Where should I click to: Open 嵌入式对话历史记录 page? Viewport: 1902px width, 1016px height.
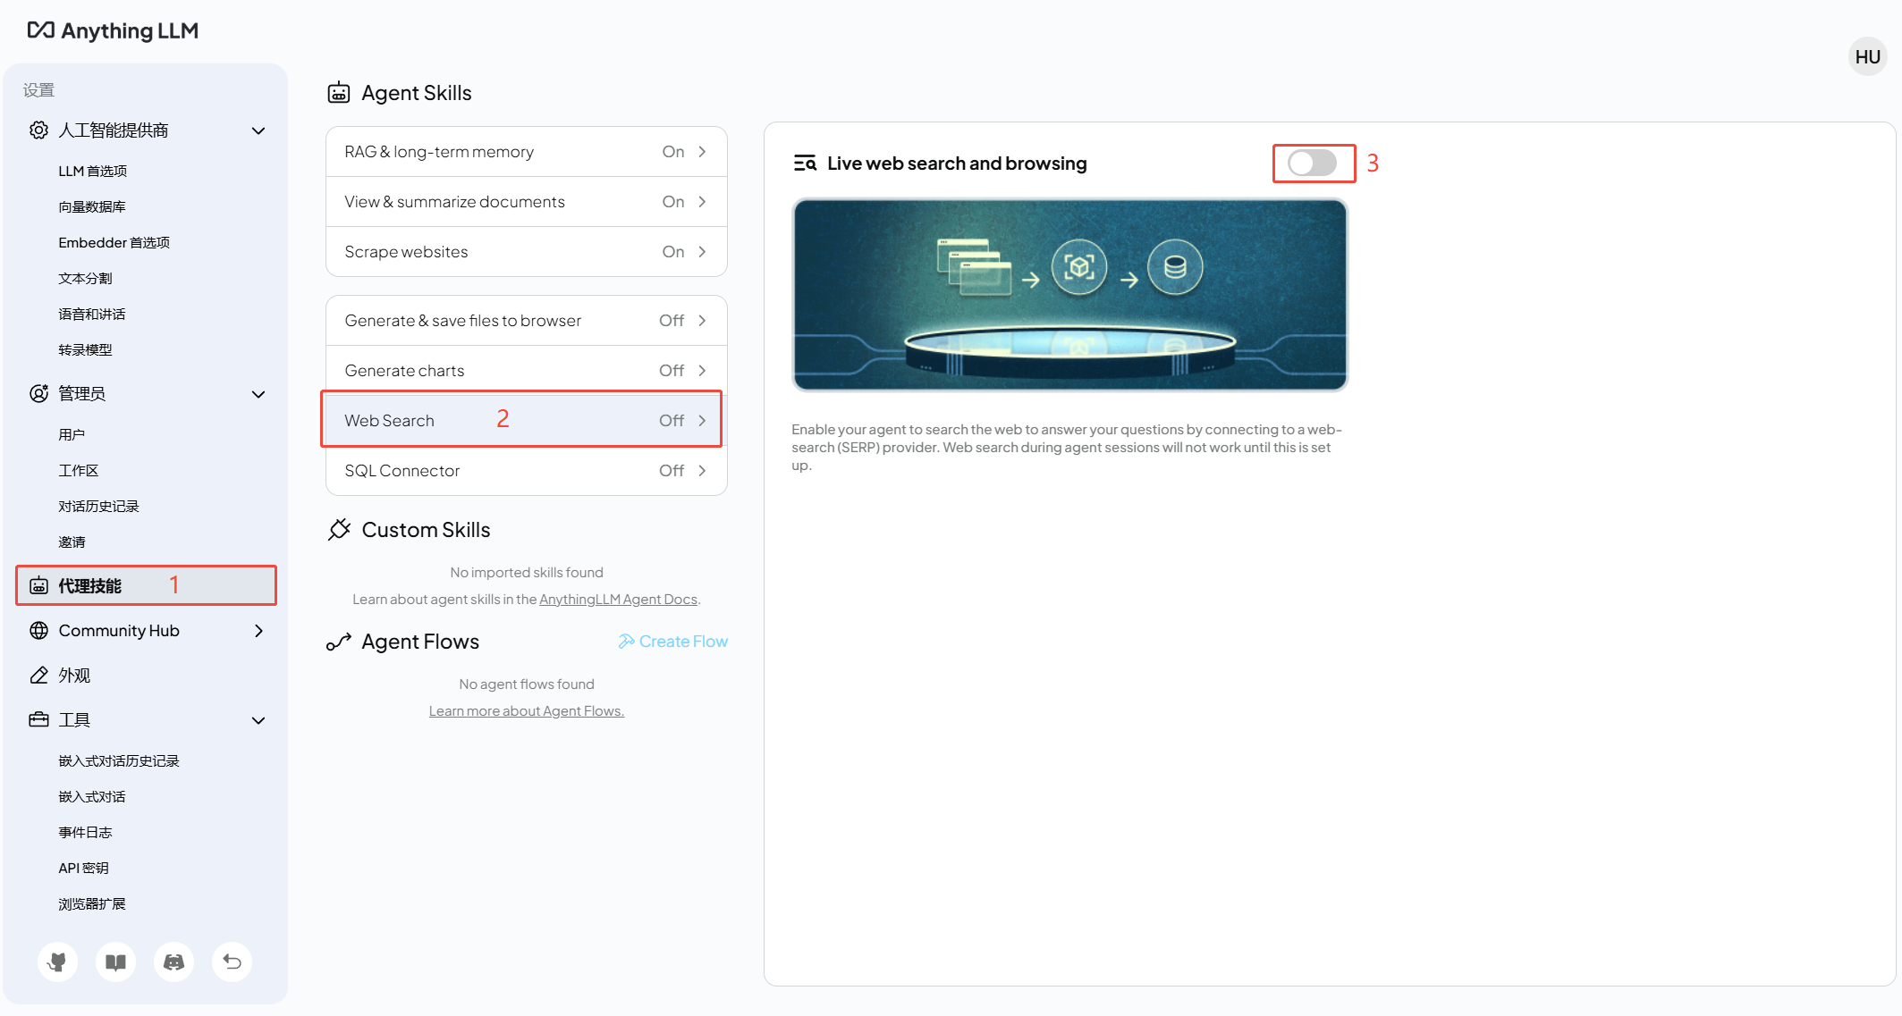pyautogui.click(x=119, y=760)
